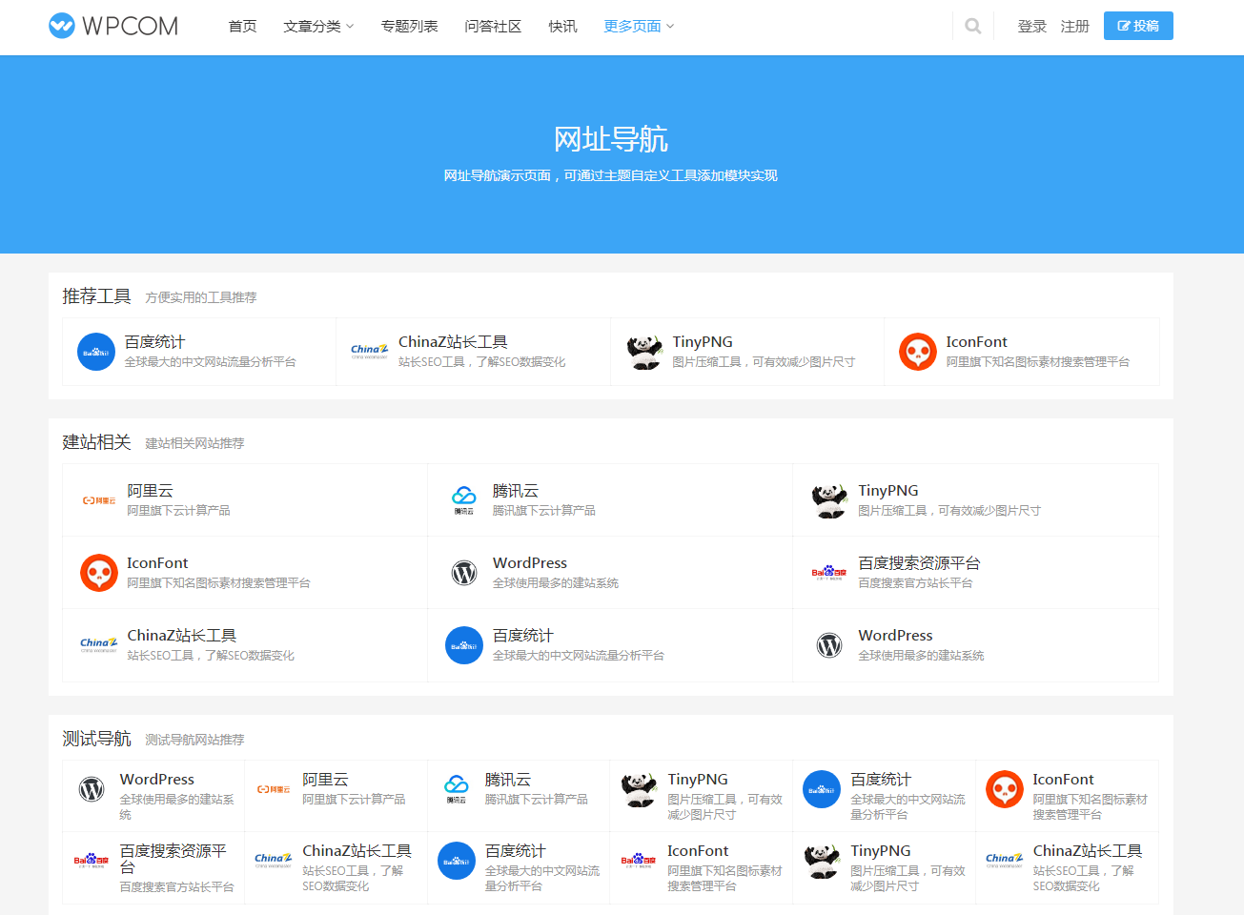
Task: Click ChinaZ icon beside 百度搜索资源平台 in 测试导航
Action: (274, 861)
